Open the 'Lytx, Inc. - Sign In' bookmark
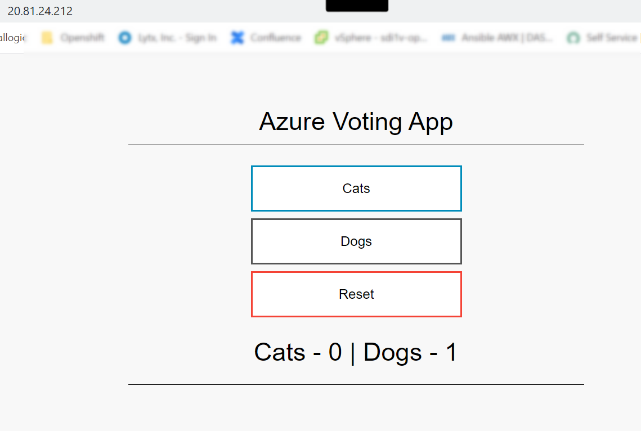 click(x=177, y=38)
